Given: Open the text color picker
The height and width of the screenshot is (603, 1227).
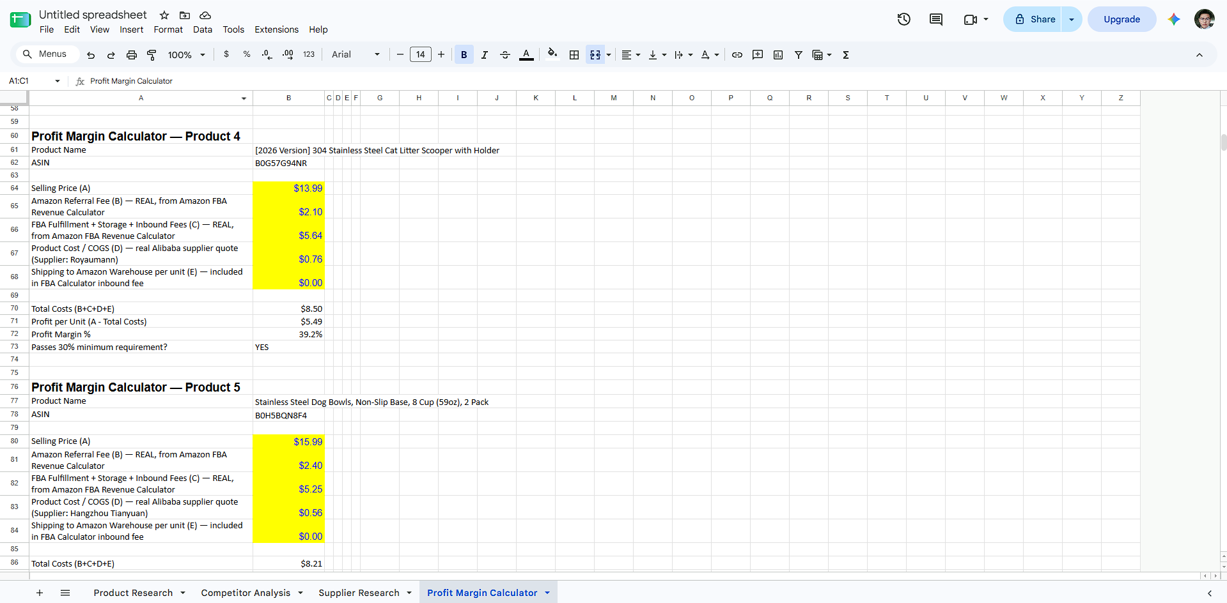Looking at the screenshot, I should tap(526, 55).
